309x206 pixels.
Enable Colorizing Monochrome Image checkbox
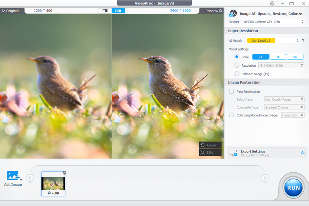coord(232,115)
